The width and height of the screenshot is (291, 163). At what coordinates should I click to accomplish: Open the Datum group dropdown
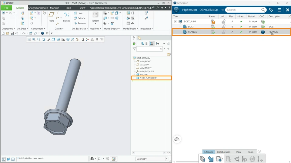point(59,29)
